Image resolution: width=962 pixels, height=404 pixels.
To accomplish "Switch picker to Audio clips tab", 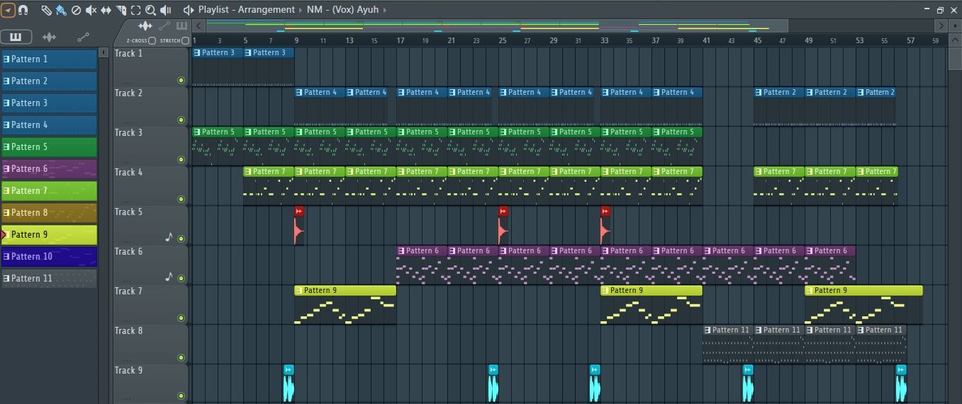I will tap(49, 37).
